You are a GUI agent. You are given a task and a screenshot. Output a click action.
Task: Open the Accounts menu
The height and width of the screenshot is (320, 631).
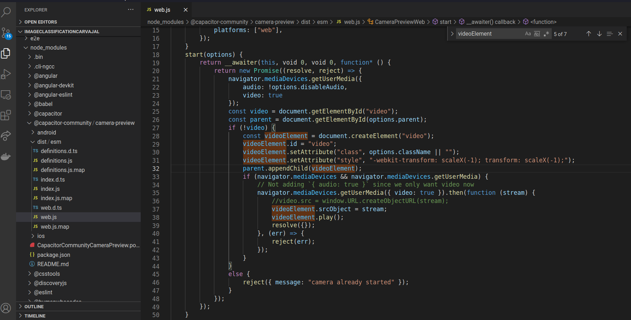click(6, 308)
